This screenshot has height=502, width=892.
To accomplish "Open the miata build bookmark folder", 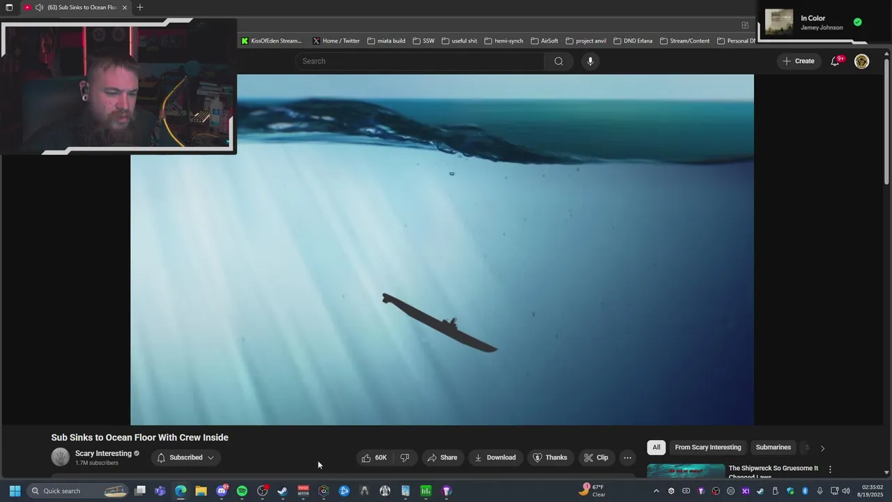I will click(x=386, y=41).
